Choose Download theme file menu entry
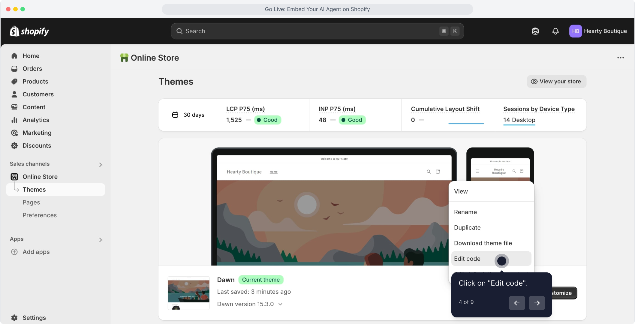 pyautogui.click(x=483, y=243)
